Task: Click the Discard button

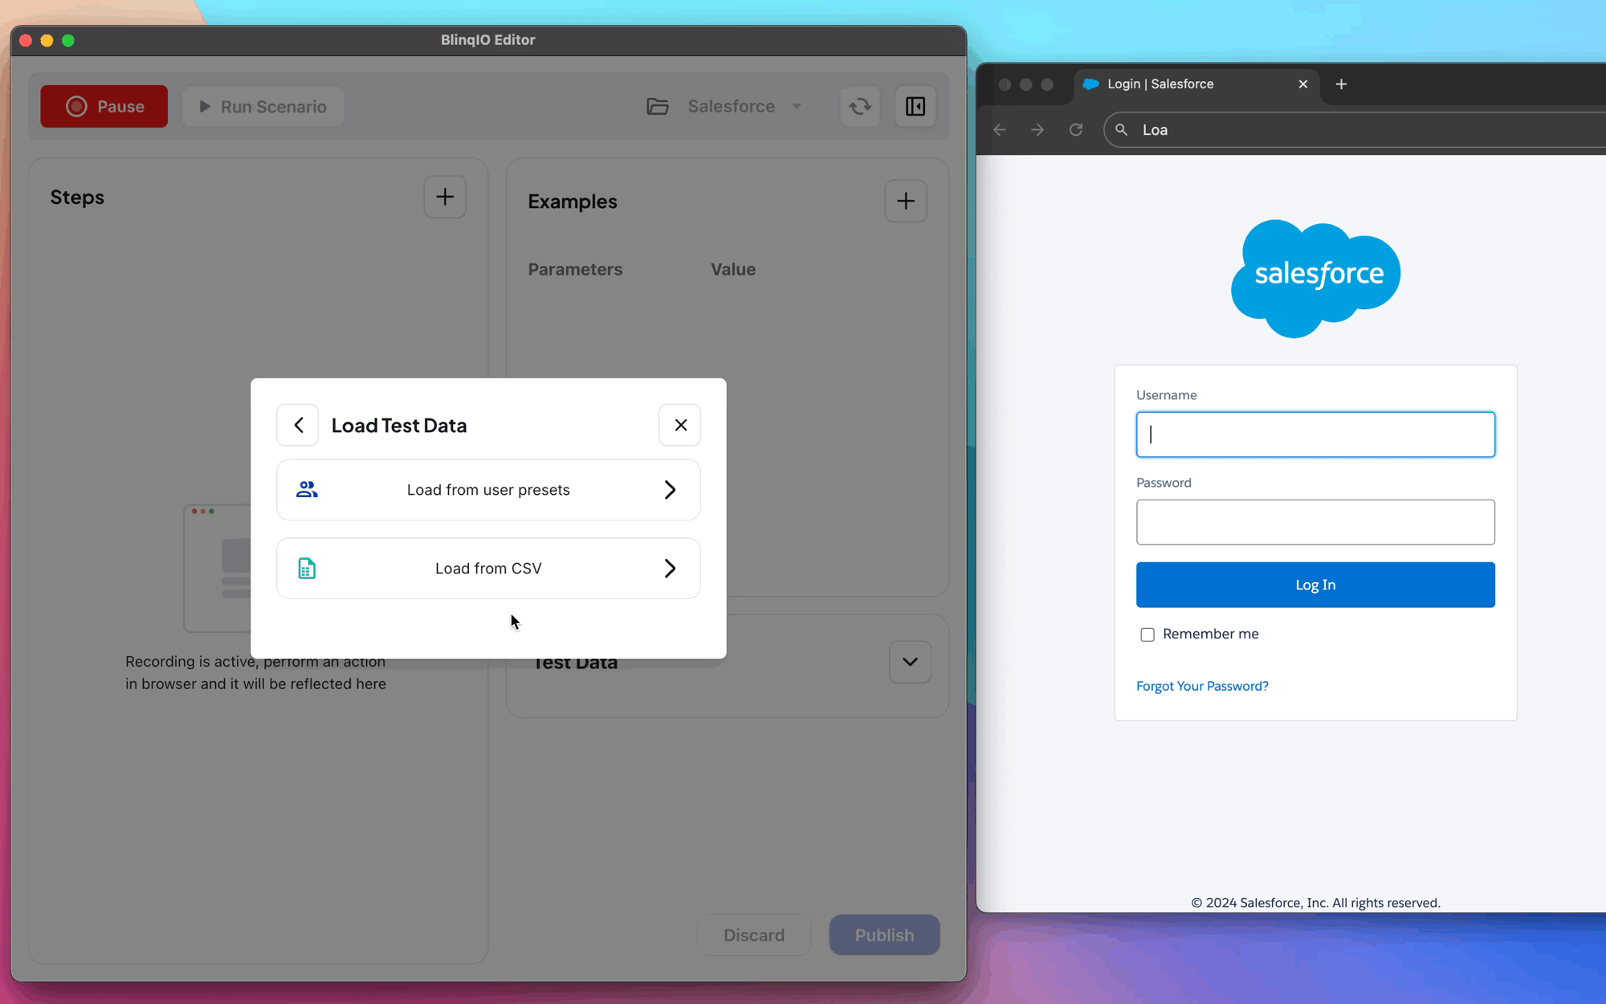Action: click(x=754, y=935)
